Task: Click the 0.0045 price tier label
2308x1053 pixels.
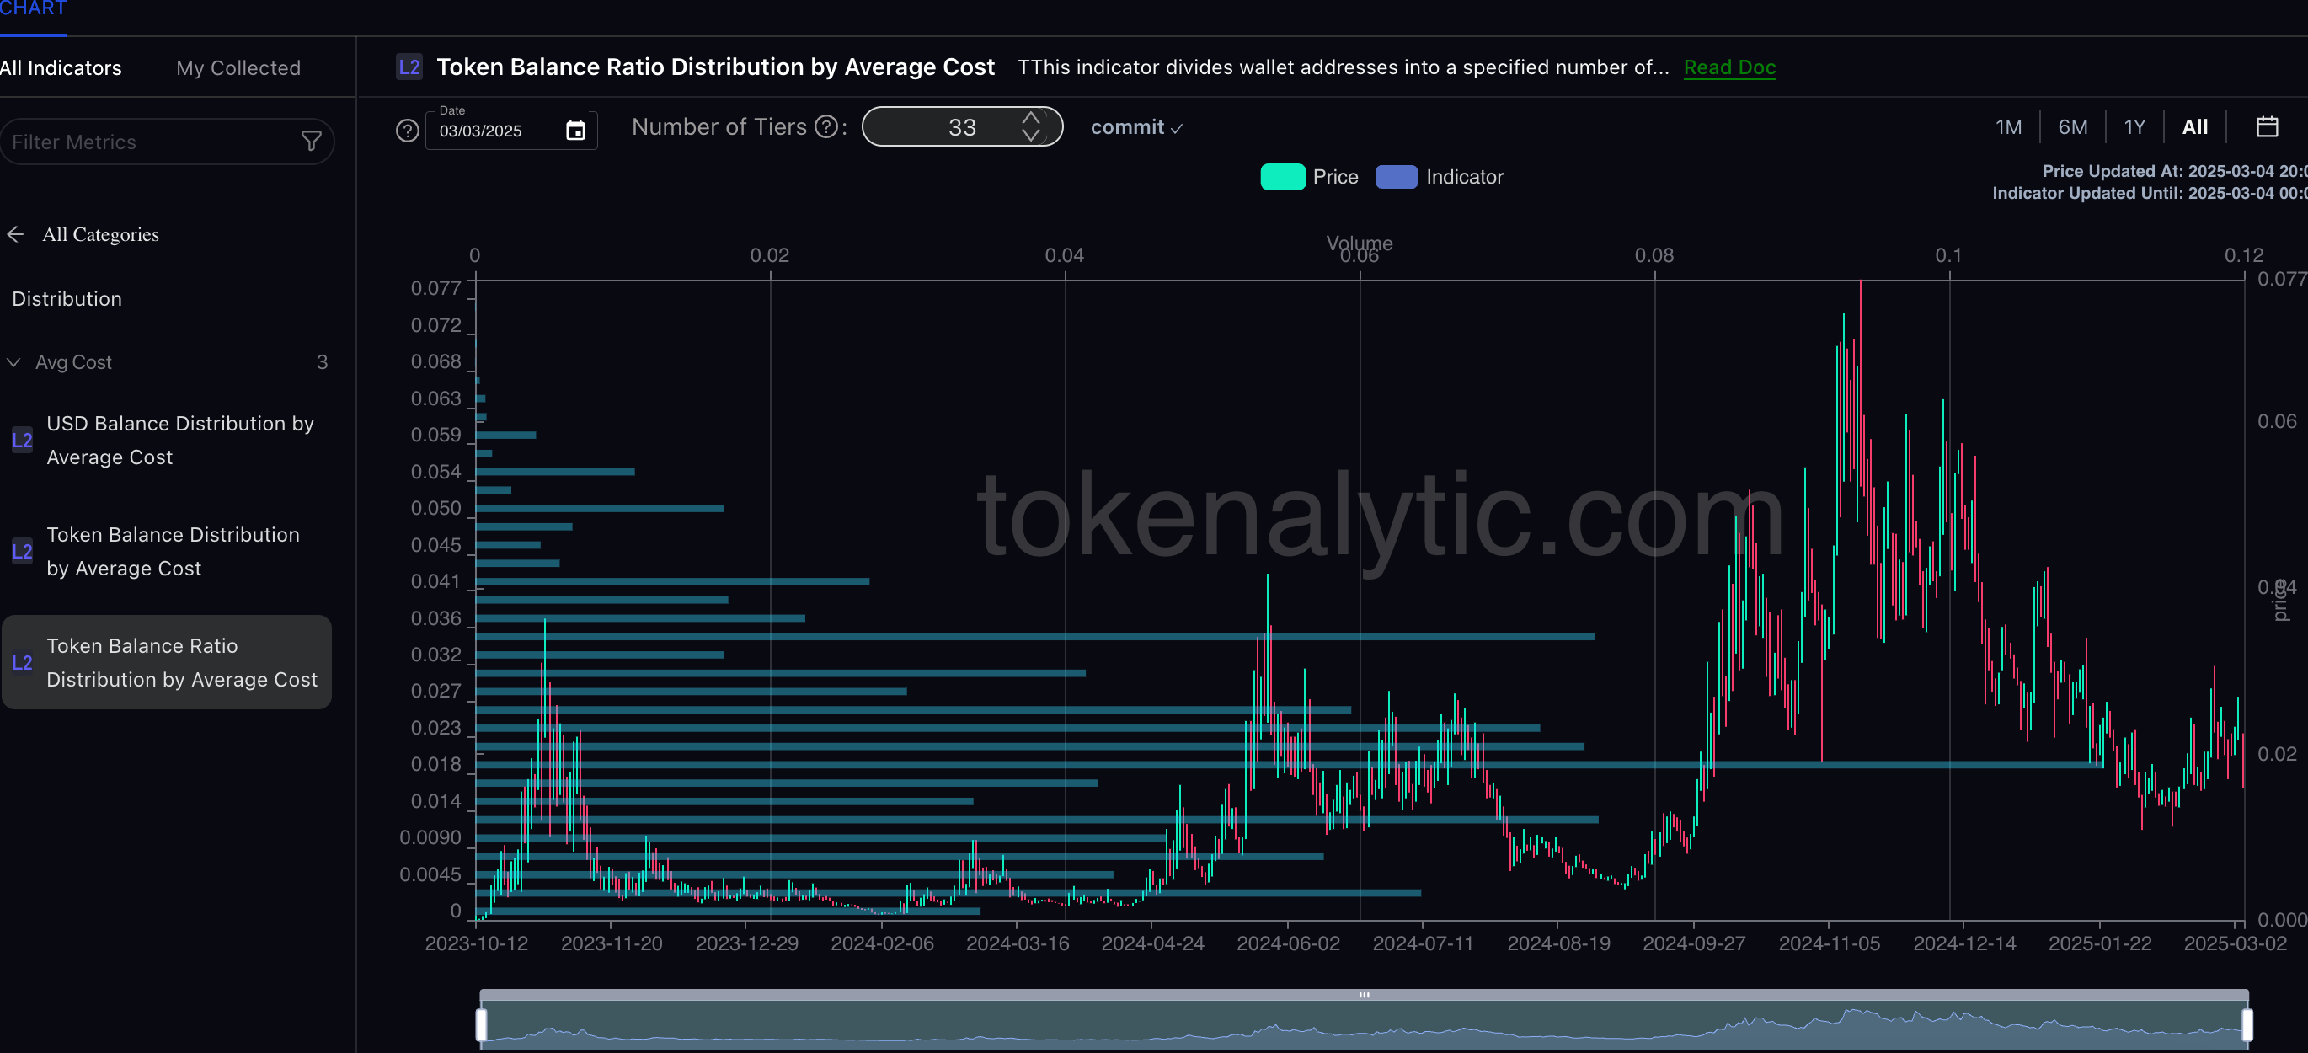Action: click(430, 874)
